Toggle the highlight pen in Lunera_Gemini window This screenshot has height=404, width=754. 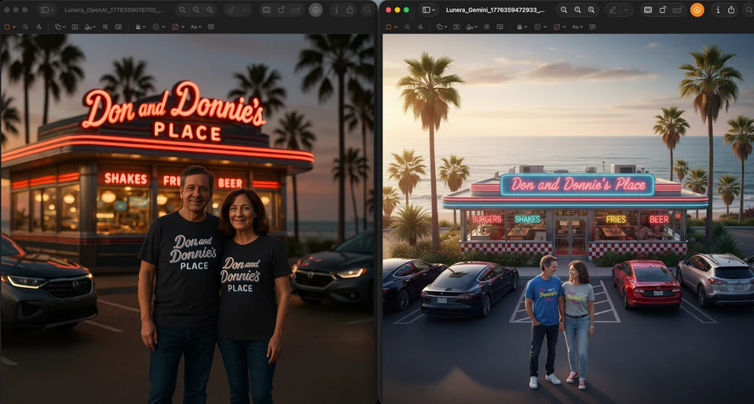click(x=613, y=9)
